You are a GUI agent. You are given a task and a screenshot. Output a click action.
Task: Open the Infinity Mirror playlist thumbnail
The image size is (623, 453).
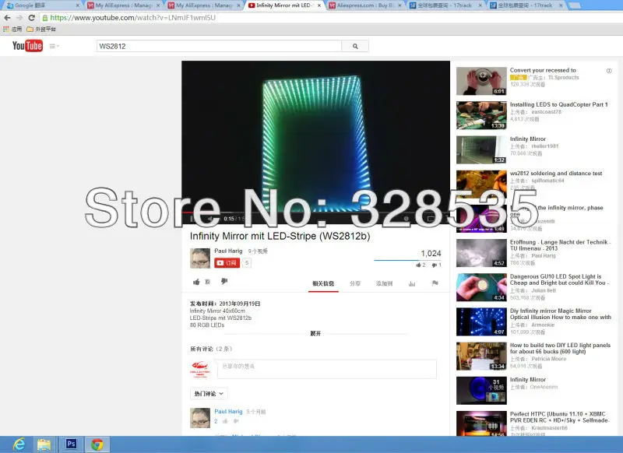(481, 390)
